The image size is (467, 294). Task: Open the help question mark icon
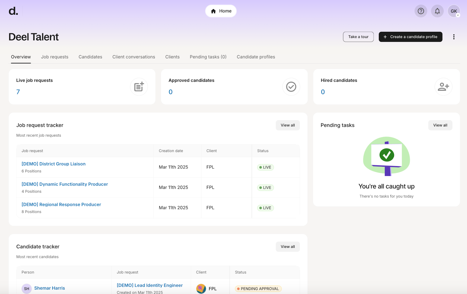(421, 11)
